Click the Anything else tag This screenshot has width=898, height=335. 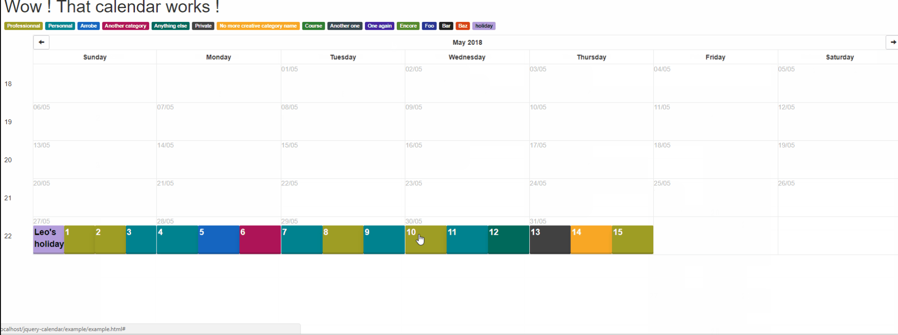click(x=171, y=26)
